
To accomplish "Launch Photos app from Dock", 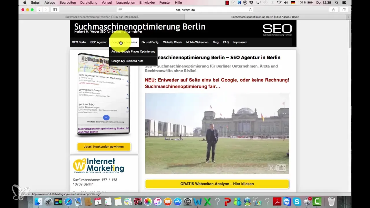I will 148,201.
